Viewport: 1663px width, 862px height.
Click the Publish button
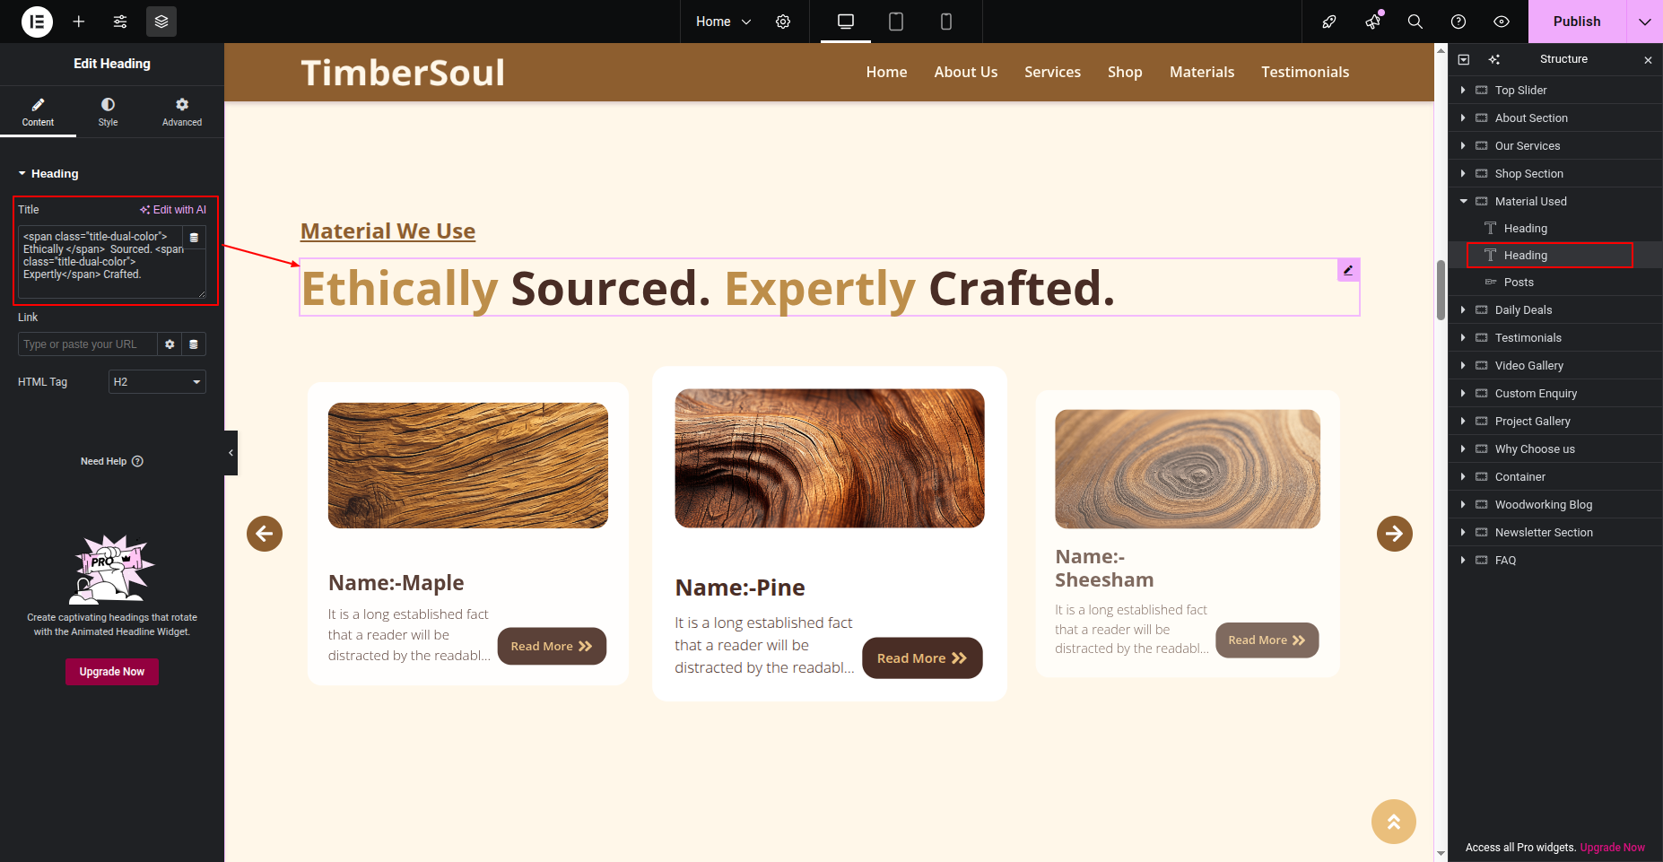1576,22
